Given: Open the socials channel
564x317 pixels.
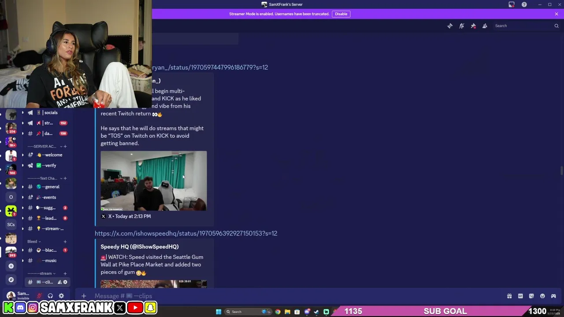Looking at the screenshot, I should (47, 113).
